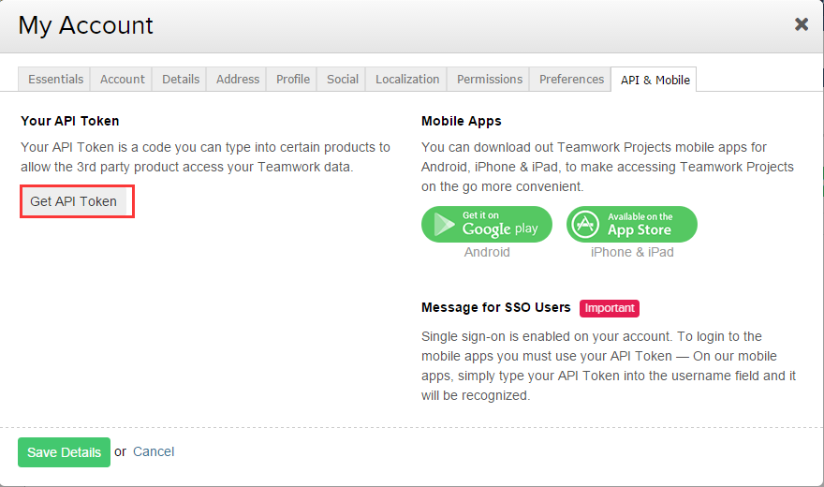The width and height of the screenshot is (824, 487).
Task: Go to the Profile tab
Action: point(293,80)
